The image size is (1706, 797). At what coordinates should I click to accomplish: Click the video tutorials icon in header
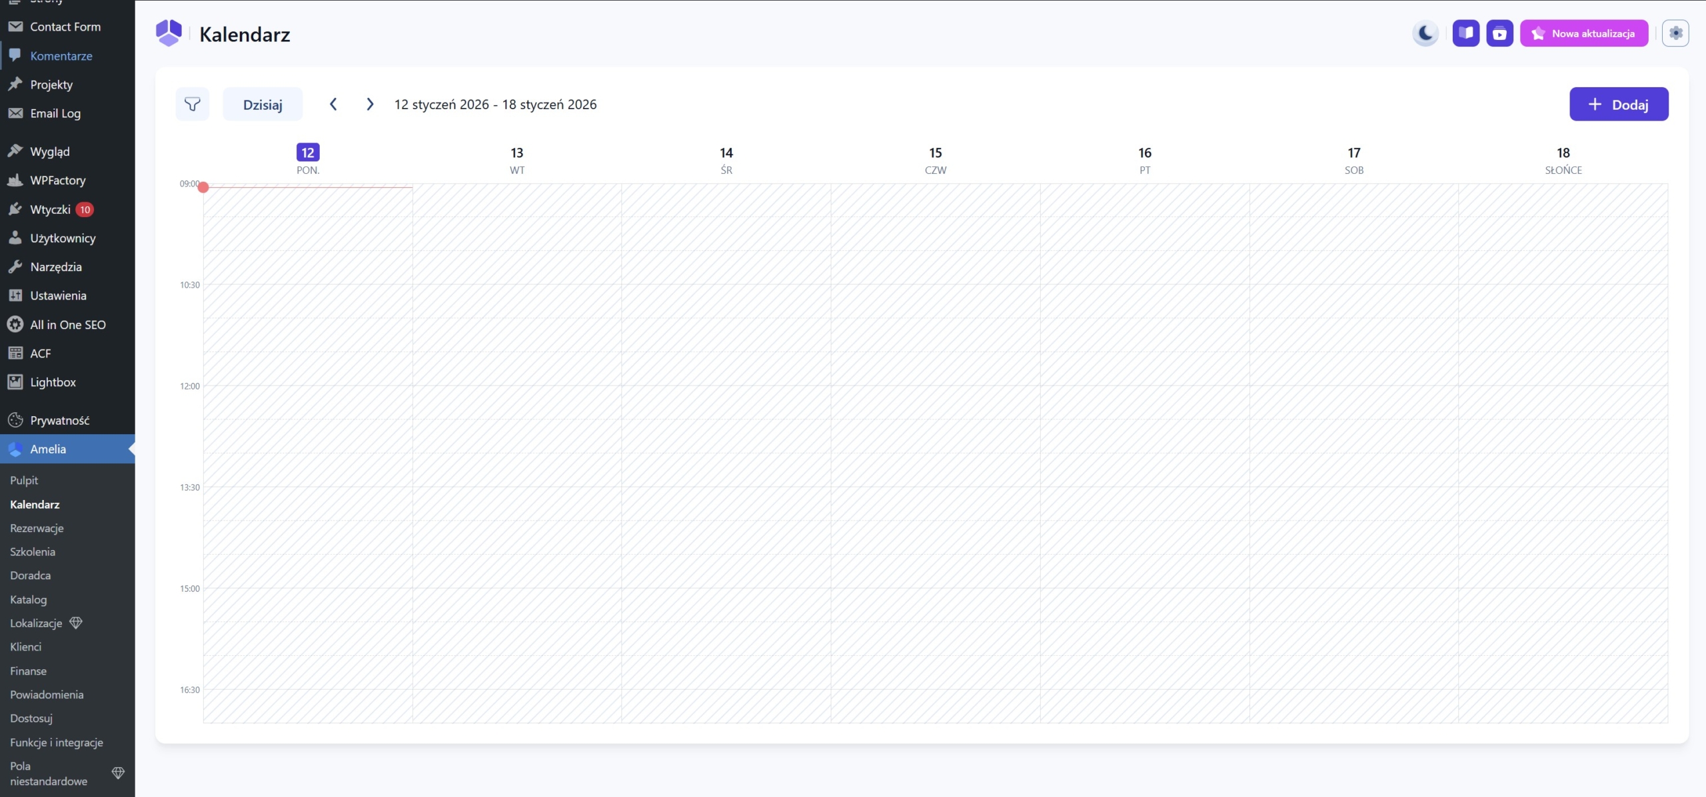(x=1499, y=33)
